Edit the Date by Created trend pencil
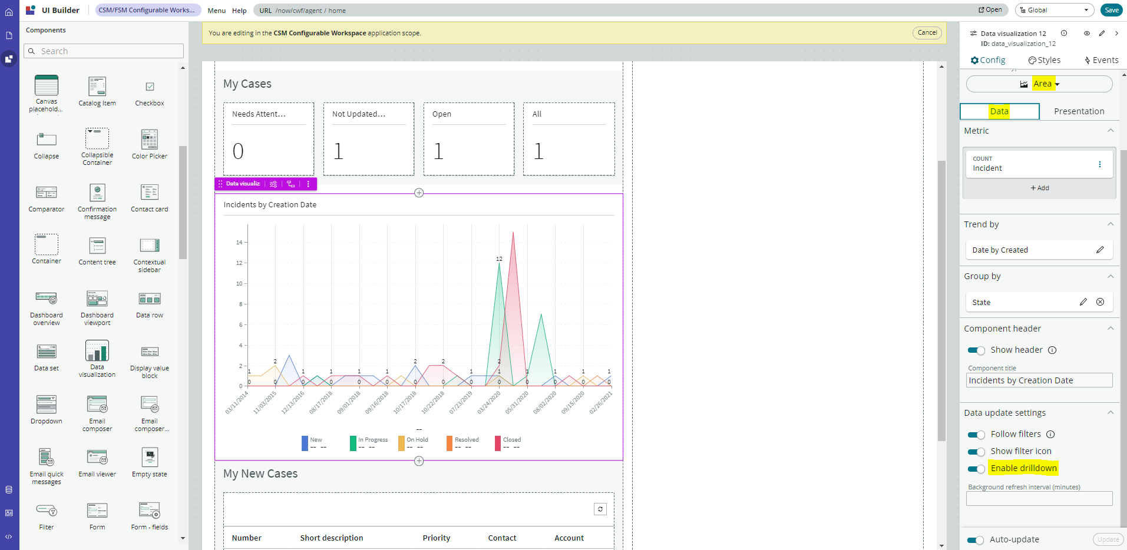Image resolution: width=1127 pixels, height=550 pixels. click(x=1099, y=250)
